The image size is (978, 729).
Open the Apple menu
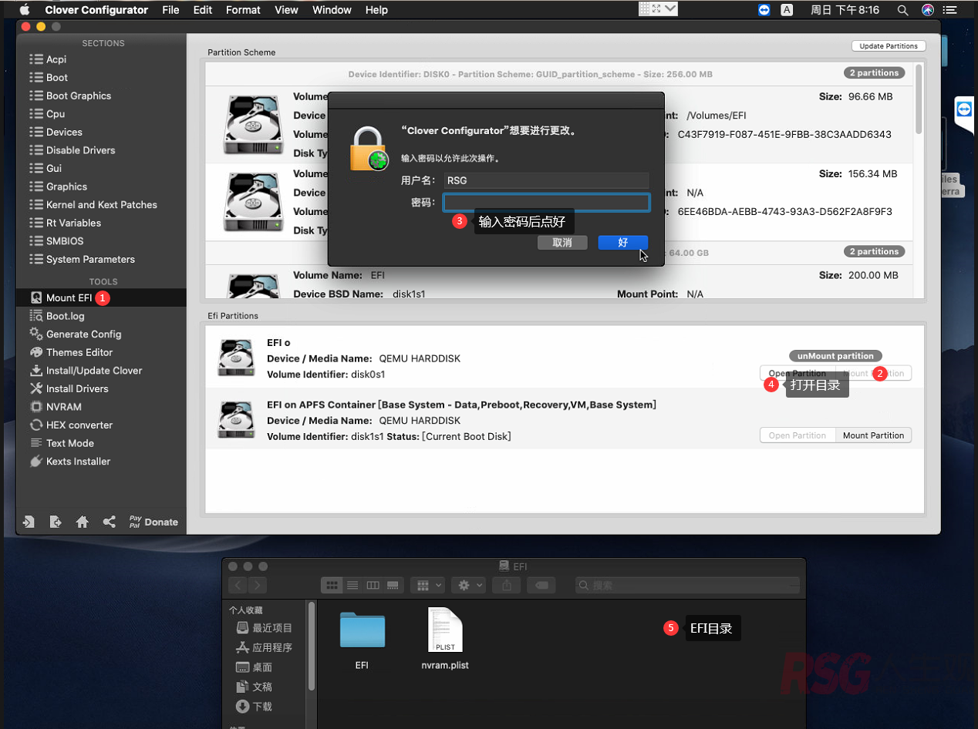24,10
